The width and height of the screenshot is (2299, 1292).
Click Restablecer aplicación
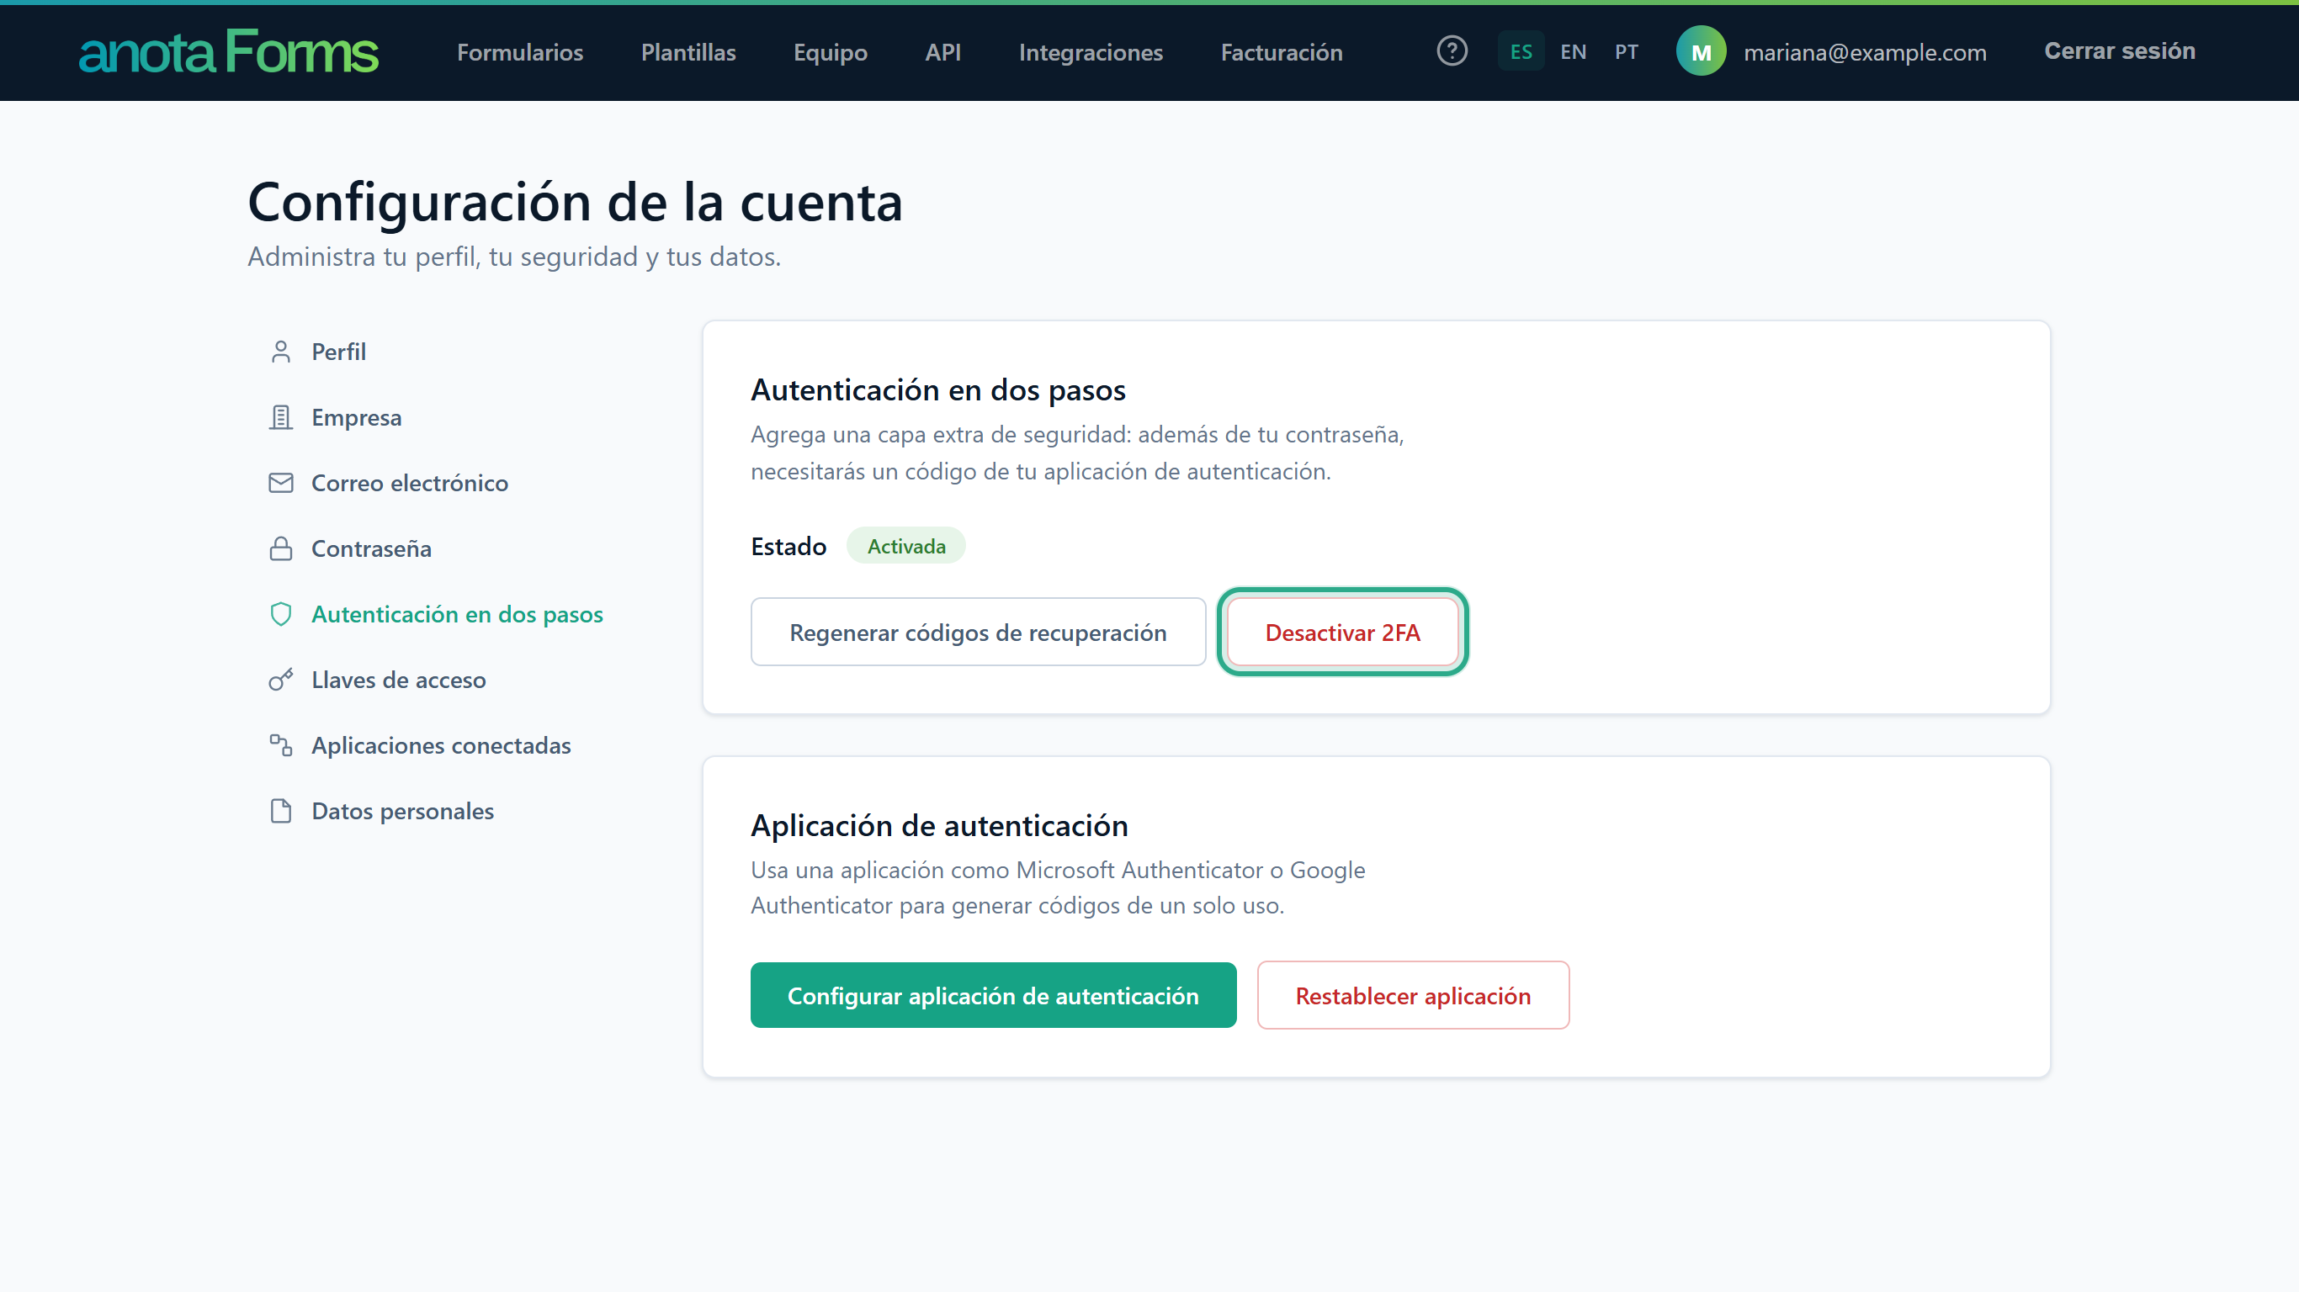pos(1413,995)
